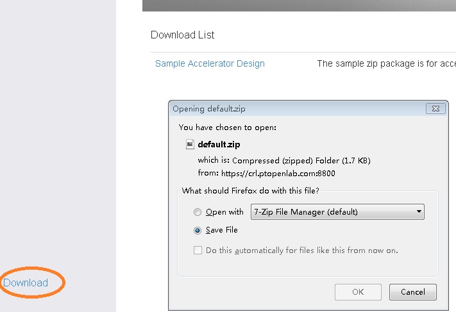Click the sample zip package description text
The image size is (456, 312).
(x=387, y=63)
